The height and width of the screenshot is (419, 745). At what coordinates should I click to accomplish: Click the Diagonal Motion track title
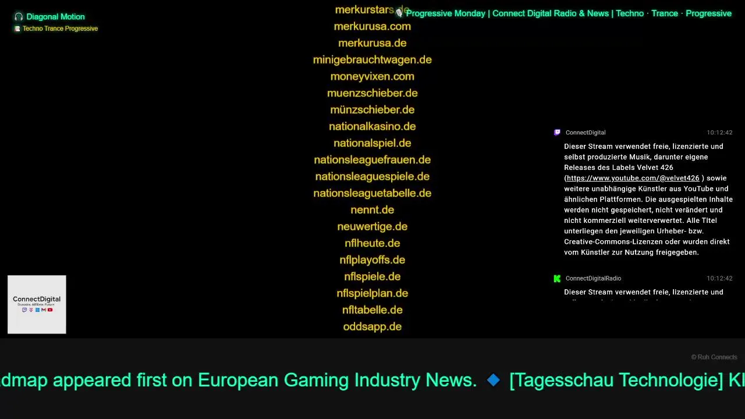coord(55,17)
